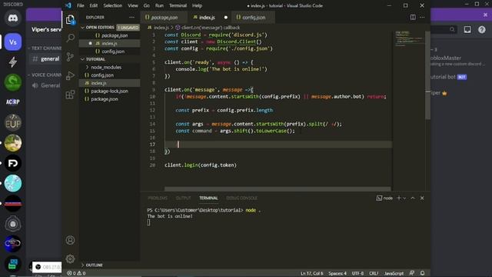Select package.json under Open Editors
This screenshot has height=277, width=492.
(115, 35)
